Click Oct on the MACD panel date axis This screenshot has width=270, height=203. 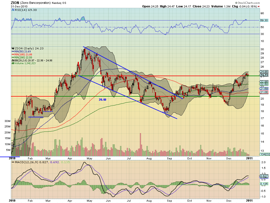click(190, 201)
